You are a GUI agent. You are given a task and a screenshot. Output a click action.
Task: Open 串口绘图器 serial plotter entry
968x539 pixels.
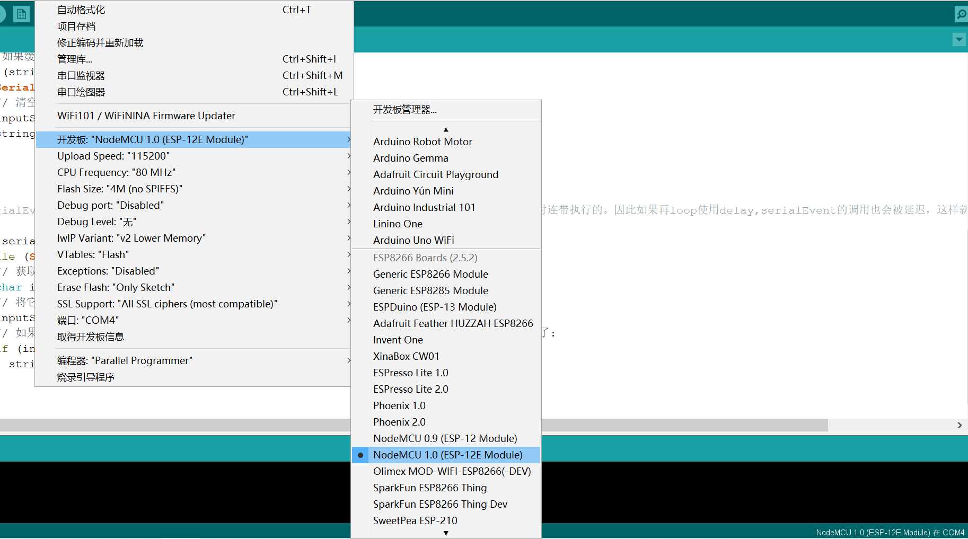194,92
